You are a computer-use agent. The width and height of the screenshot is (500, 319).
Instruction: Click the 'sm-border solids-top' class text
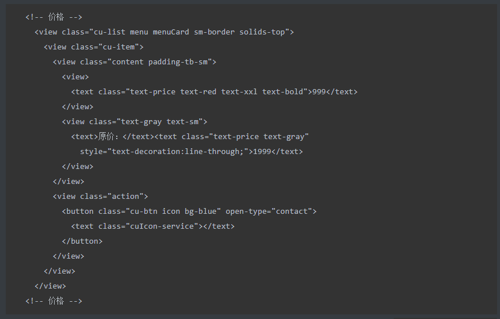click(239, 32)
